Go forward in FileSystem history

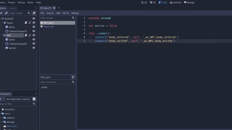pyautogui.click(x=4, y=99)
